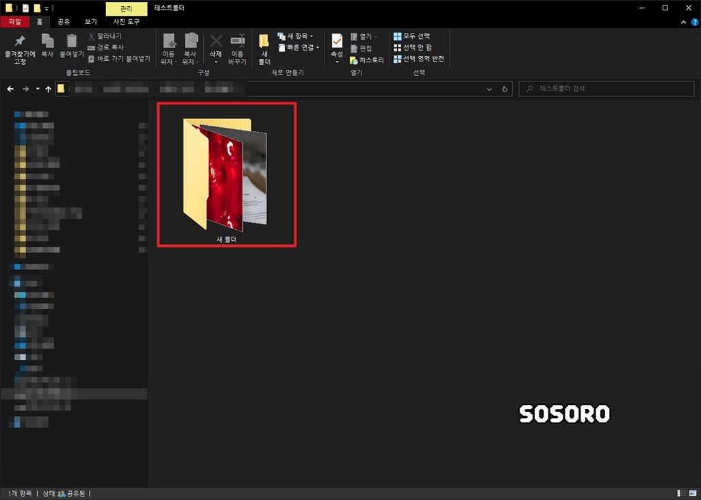701x500 pixels.
Task: Open New item (새 항목) dropdown
Action: pyautogui.click(x=296, y=36)
